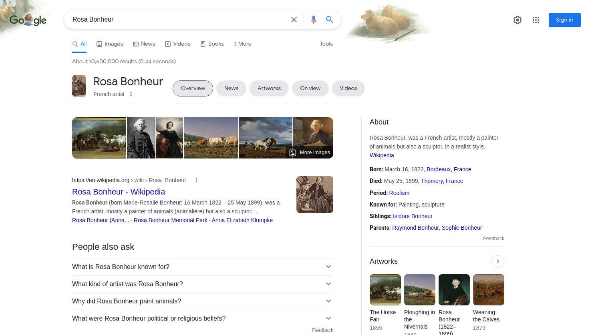Open The Horse Fair artwork card

[385, 303]
